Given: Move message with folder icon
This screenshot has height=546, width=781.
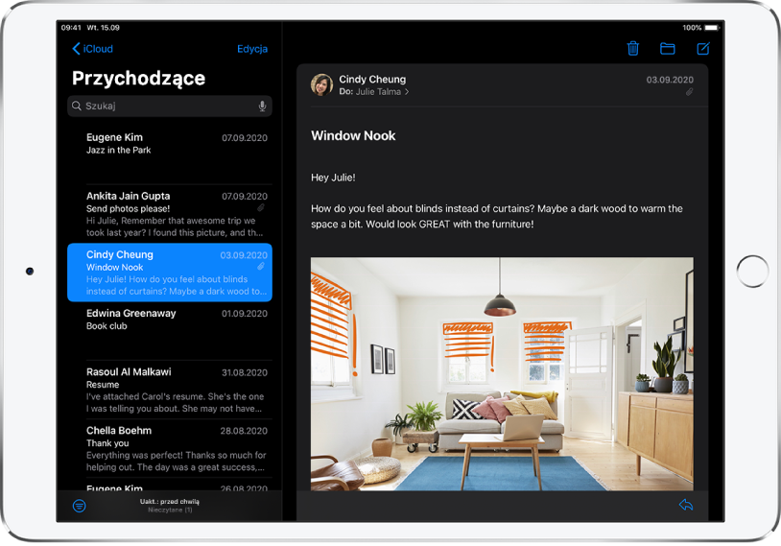Looking at the screenshot, I should tap(667, 48).
